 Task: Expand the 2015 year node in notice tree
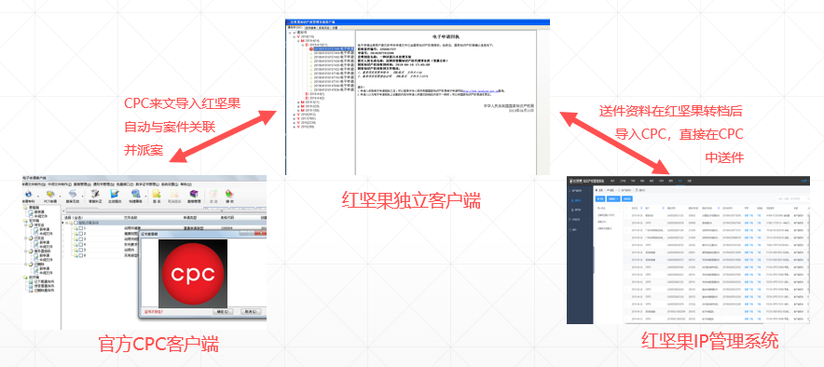(x=295, y=127)
